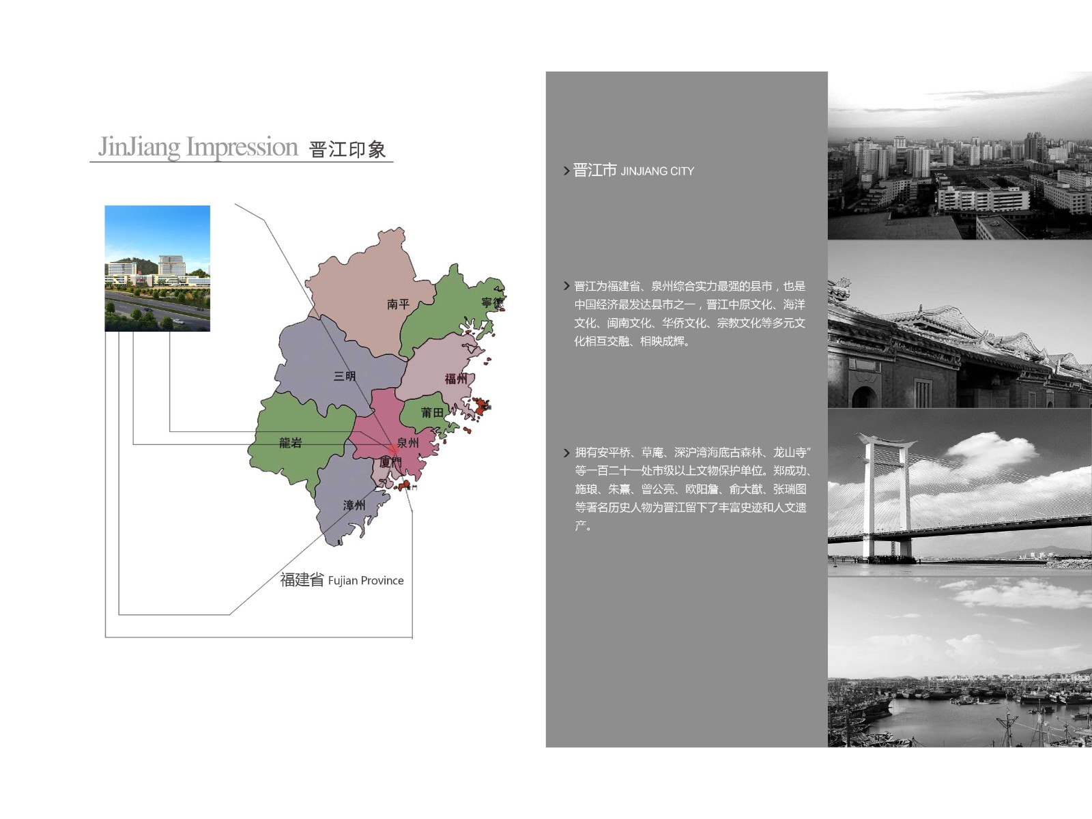Click the chevron before 拥有安平桥 paragraph
This screenshot has width=1092, height=819.
pos(566,453)
